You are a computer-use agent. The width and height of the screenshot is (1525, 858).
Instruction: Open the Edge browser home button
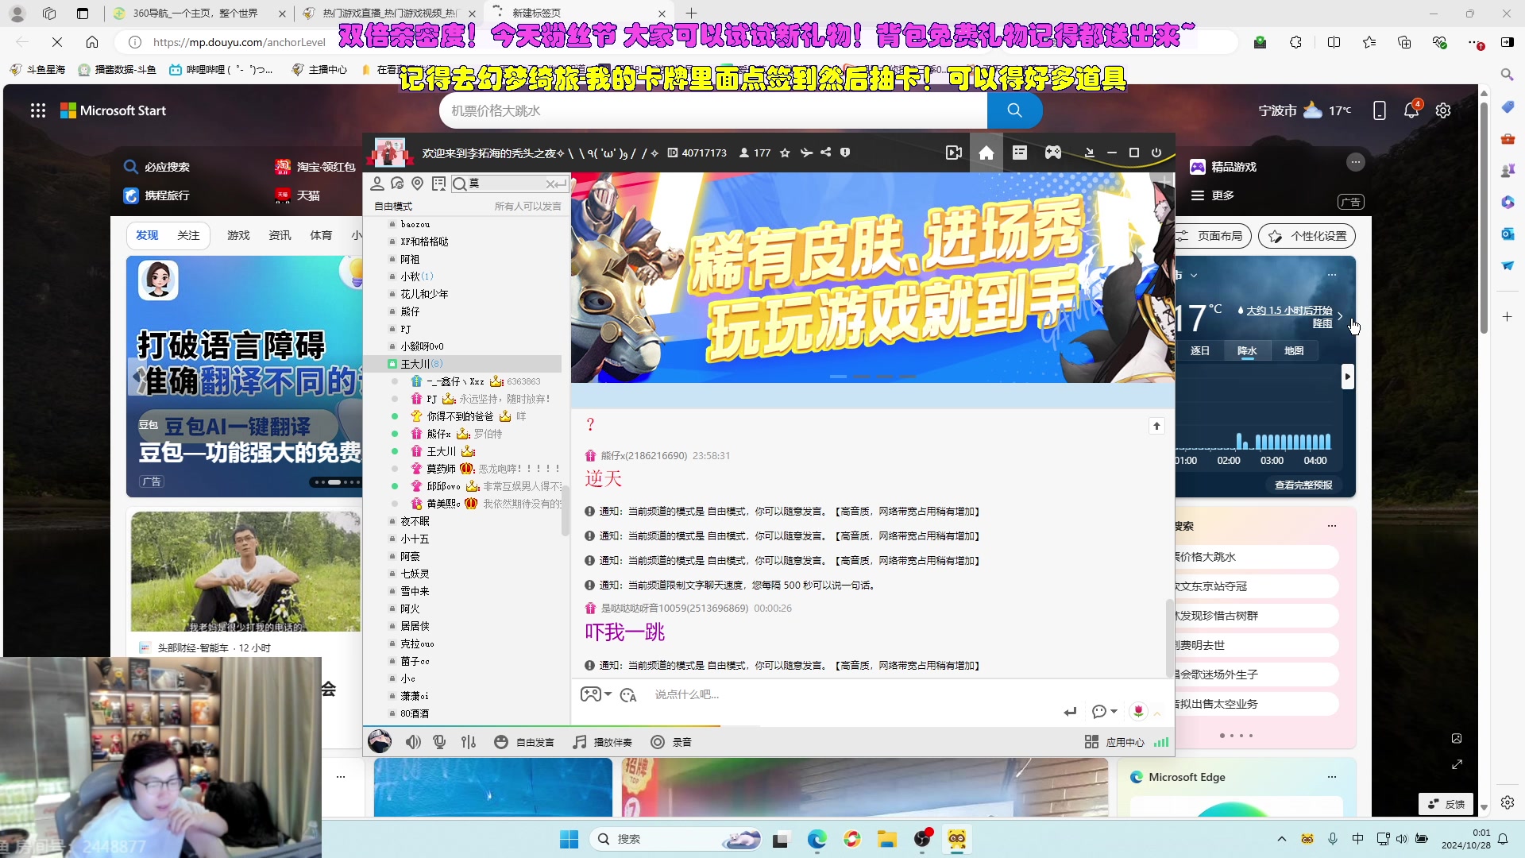92,42
